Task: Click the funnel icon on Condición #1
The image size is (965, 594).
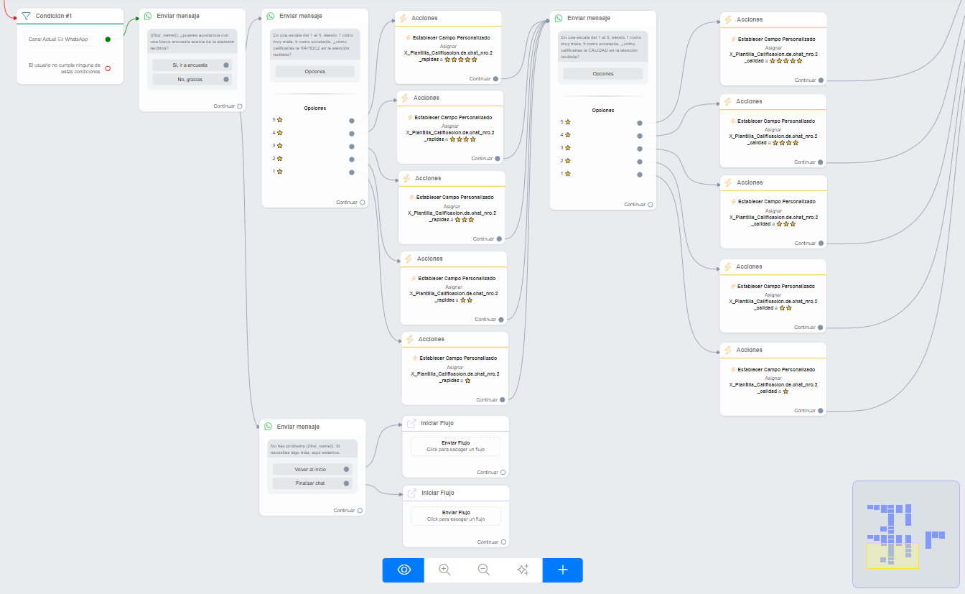Action: (26, 16)
